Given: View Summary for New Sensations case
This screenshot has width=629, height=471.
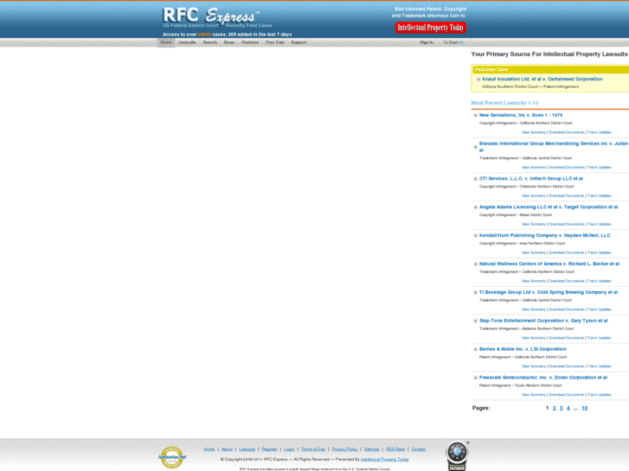Looking at the screenshot, I should (534, 132).
